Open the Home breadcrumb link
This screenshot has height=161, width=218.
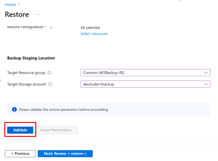coord(10,5)
